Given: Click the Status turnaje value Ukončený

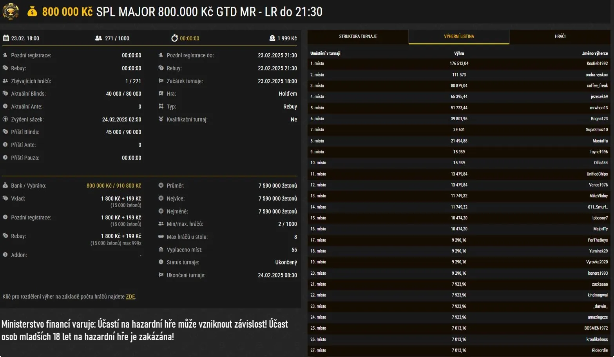Looking at the screenshot, I should click(286, 262).
